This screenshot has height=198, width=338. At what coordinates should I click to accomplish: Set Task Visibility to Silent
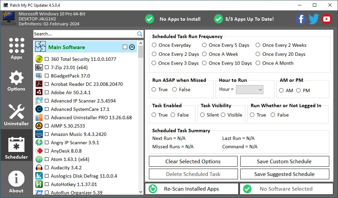[x=202, y=115]
